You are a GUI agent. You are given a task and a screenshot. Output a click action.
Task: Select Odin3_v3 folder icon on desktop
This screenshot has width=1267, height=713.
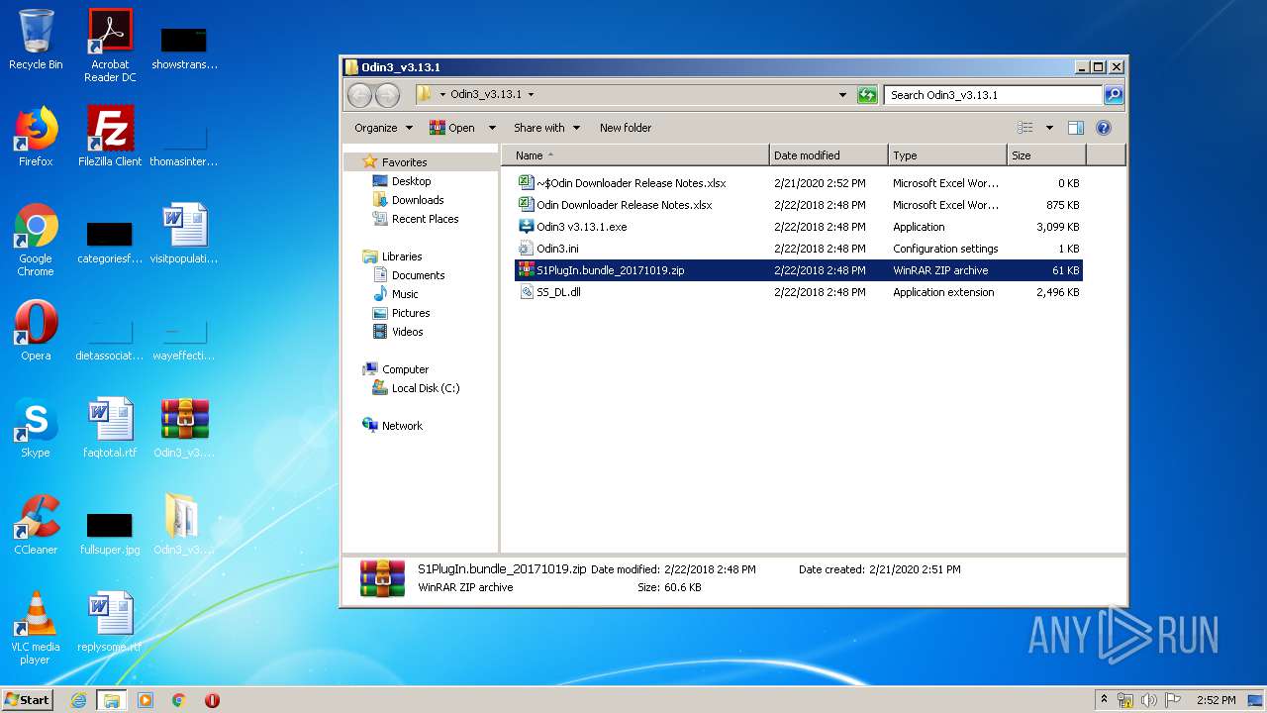click(x=184, y=525)
